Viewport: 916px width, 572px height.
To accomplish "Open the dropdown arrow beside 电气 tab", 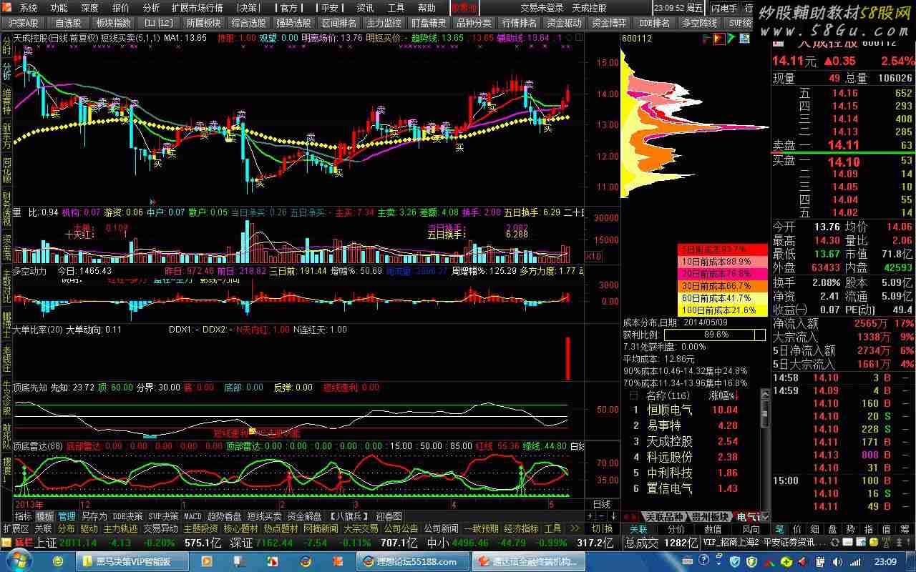I will [766, 517].
